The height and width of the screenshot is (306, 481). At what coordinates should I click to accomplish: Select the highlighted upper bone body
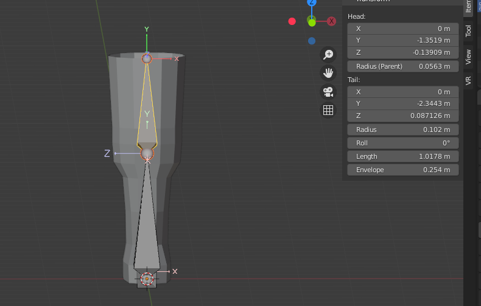pyautogui.click(x=147, y=106)
